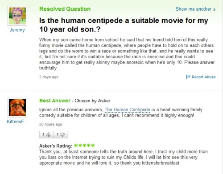Open Jeremy's avatar picture
Image resolution: width=223 pixels, height=174 pixels.
pyautogui.click(x=17, y=16)
